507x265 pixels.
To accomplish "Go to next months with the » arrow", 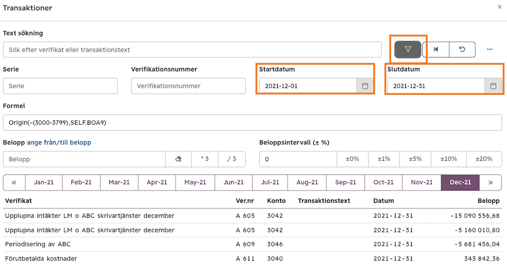I will click(490, 183).
